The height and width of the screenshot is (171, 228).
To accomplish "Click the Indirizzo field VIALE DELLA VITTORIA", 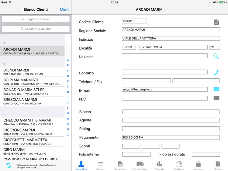I will tap(171, 38).
